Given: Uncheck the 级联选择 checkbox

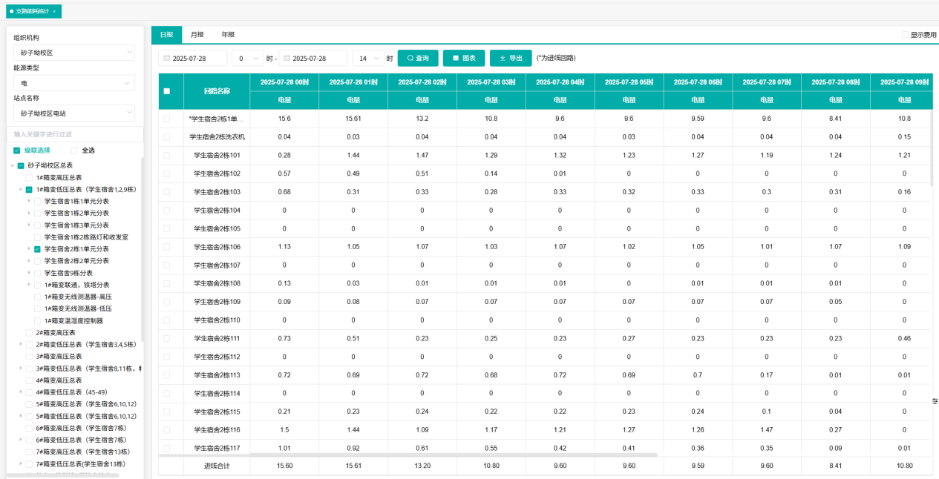Looking at the screenshot, I should (17, 151).
